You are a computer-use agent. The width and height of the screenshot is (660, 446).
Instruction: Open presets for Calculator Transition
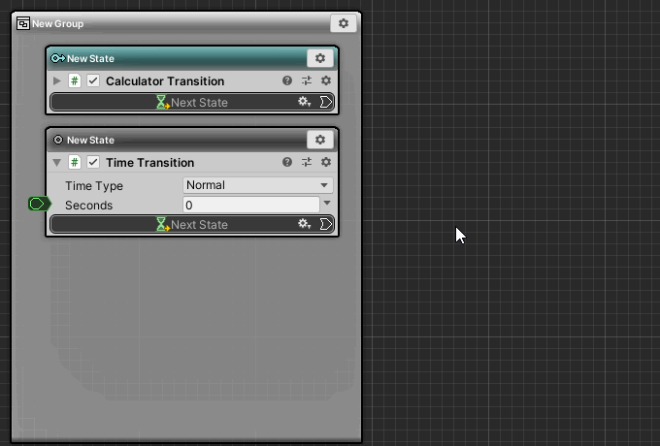(307, 81)
